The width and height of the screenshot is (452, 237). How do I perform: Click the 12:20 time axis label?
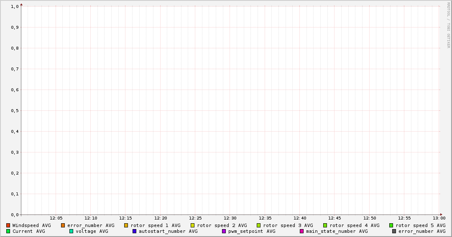click(161, 218)
